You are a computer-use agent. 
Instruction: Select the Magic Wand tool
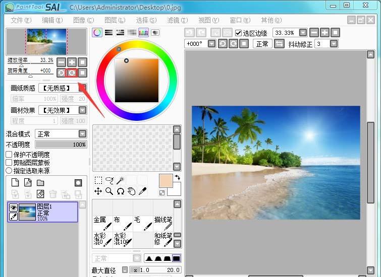(x=120, y=180)
